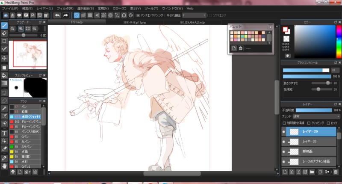Enable vanishing point snap
This screenshot has height=184, width=342.
(97, 15)
